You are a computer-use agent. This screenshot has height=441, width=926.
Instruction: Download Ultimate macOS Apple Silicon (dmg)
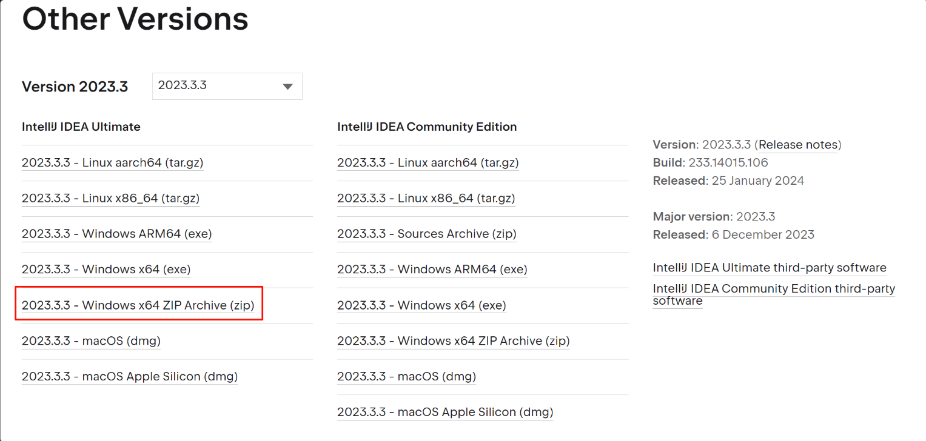coord(130,376)
